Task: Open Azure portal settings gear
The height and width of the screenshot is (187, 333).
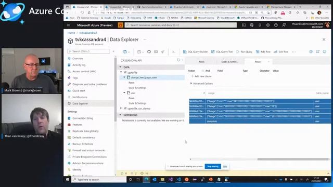Action: tap(268, 25)
